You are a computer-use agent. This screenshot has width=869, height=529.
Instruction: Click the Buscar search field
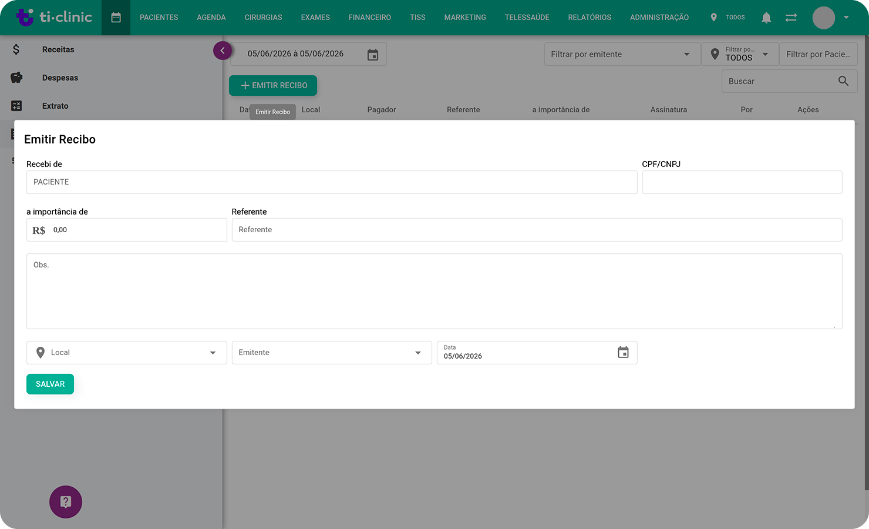[x=789, y=81]
